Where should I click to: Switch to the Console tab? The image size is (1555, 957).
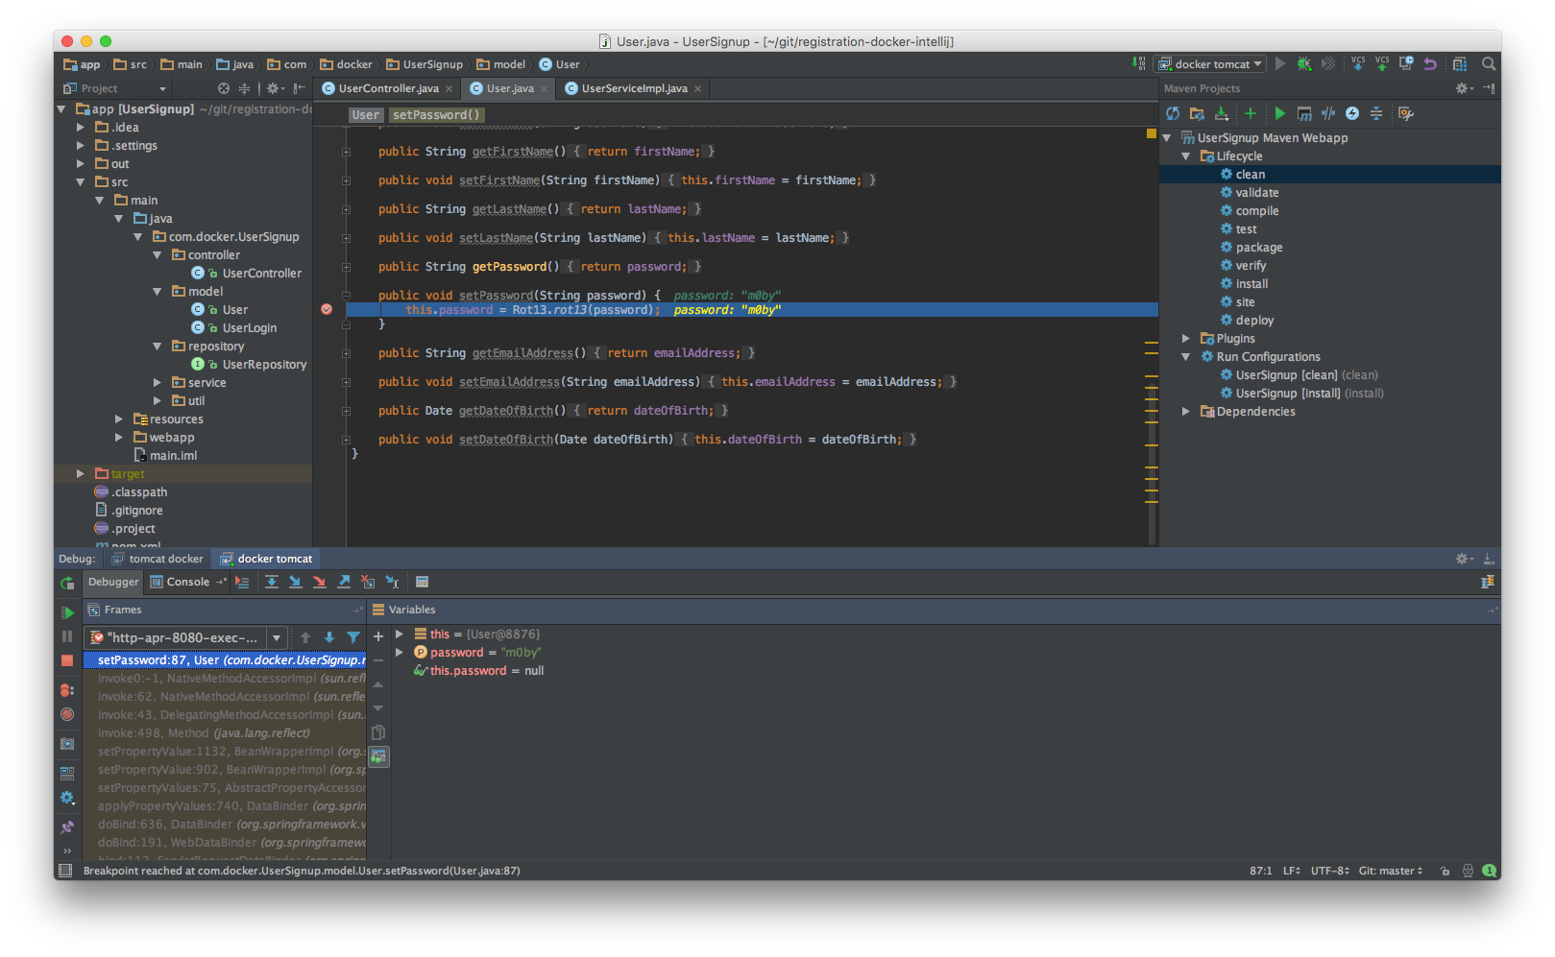click(x=187, y=582)
